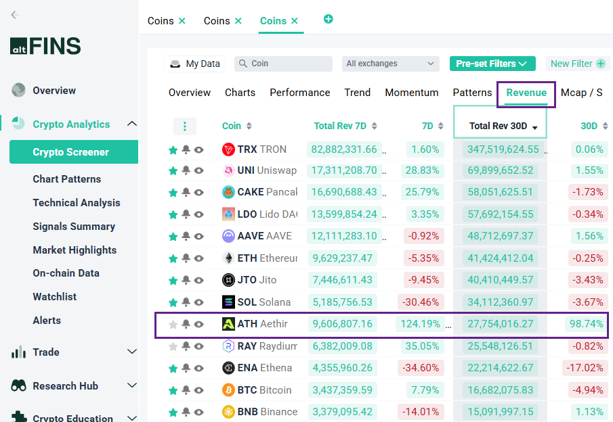Click the Ethereum coin logo

pyautogui.click(x=228, y=258)
